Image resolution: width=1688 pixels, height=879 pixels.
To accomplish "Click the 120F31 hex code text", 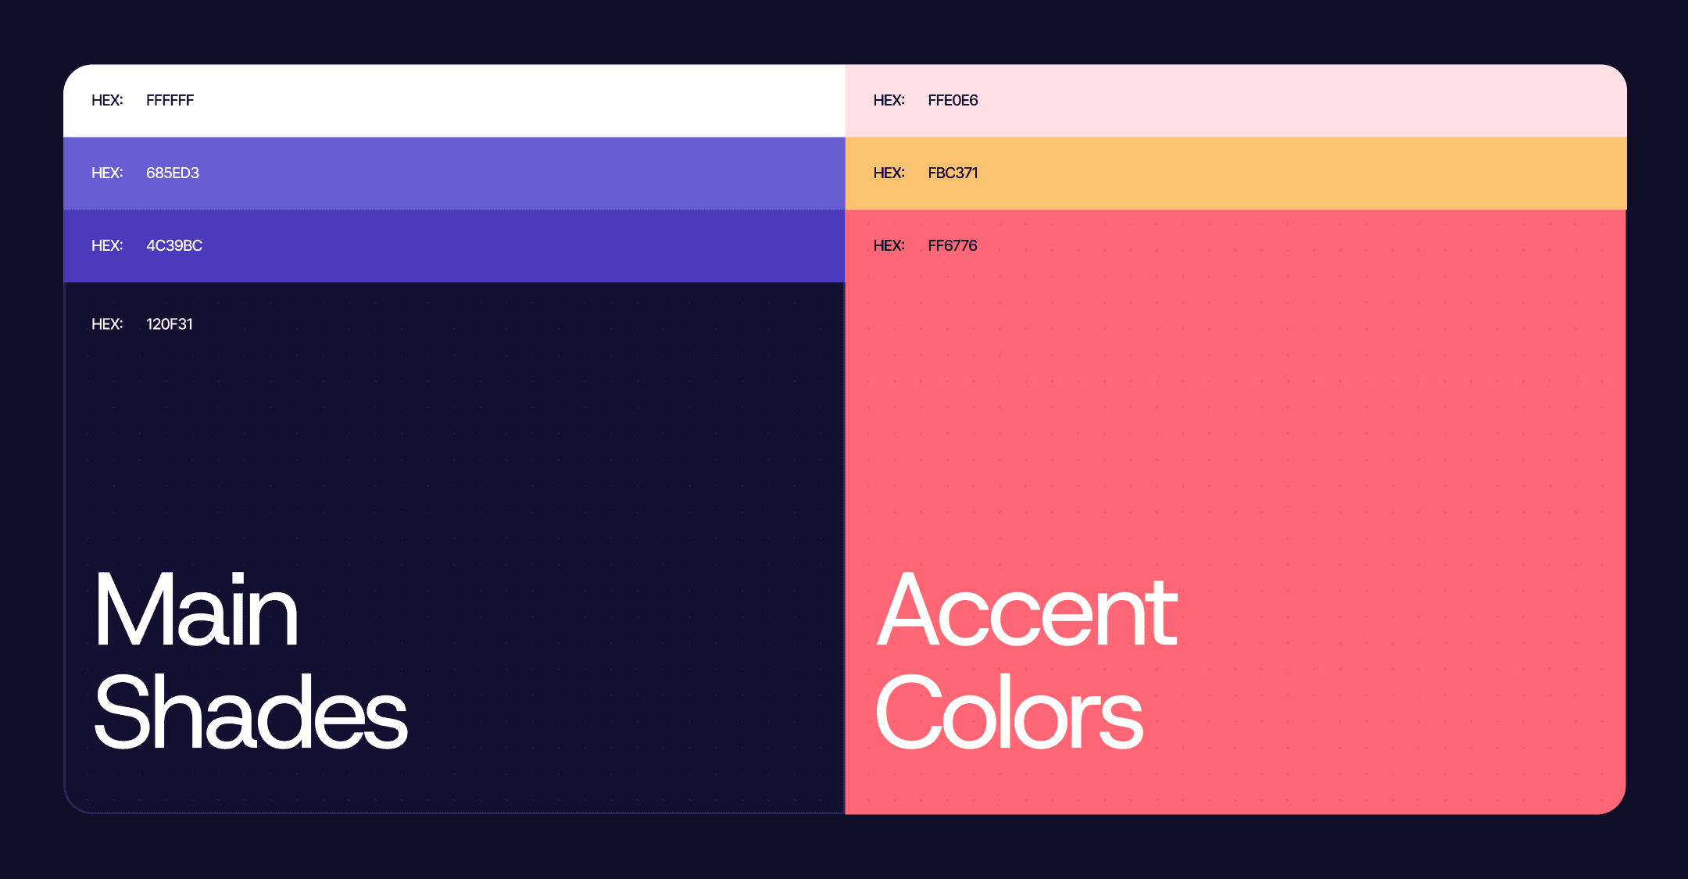I will [x=170, y=323].
